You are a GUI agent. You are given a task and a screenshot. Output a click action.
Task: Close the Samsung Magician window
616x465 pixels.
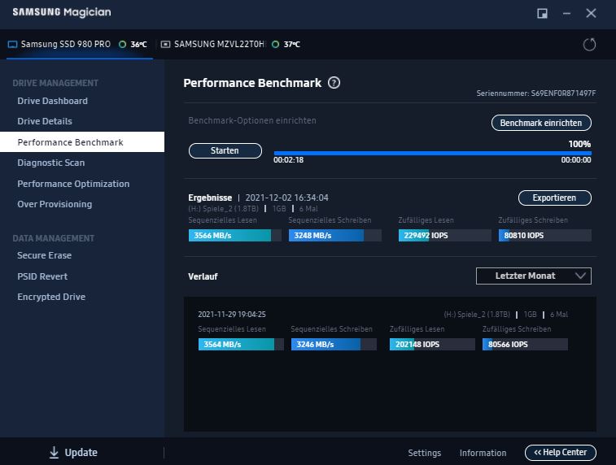591,13
